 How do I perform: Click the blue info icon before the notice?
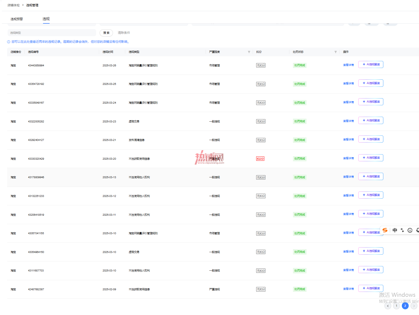click(8, 42)
